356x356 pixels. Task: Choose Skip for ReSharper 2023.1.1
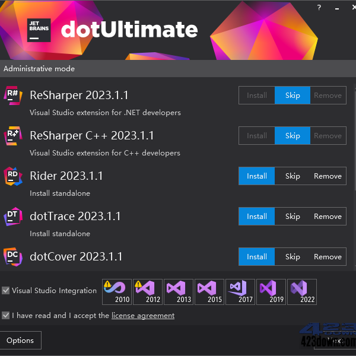point(293,96)
